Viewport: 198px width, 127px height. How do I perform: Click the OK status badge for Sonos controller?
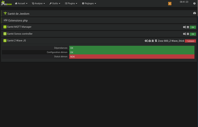[193, 34]
